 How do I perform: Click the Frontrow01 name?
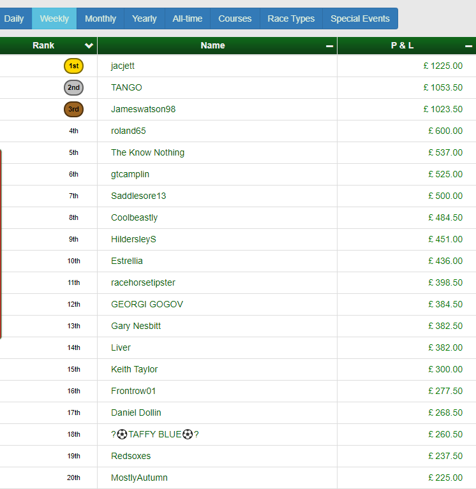tap(133, 391)
